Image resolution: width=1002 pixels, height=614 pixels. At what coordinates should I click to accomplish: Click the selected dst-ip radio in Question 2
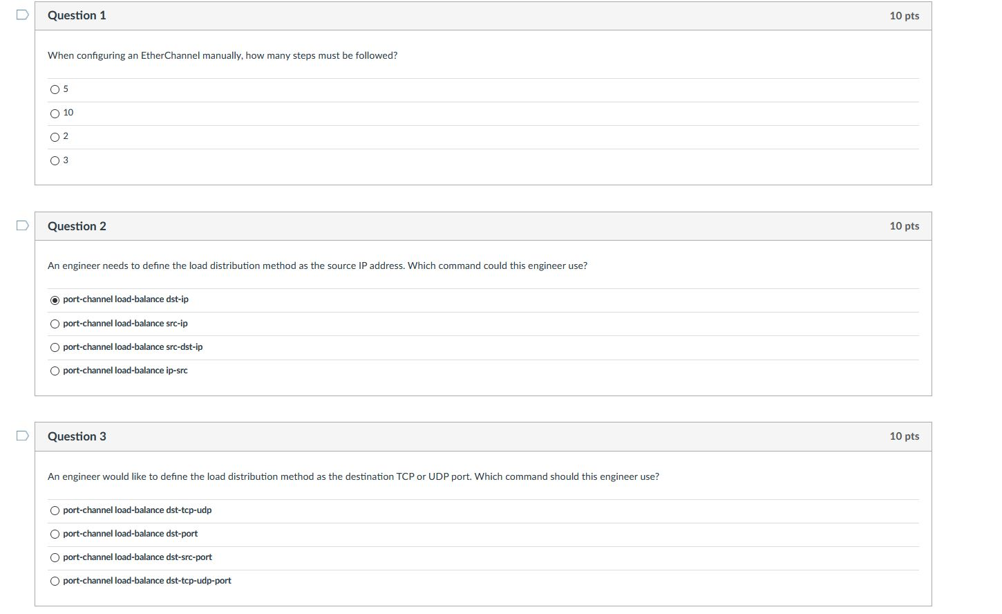[x=55, y=299]
